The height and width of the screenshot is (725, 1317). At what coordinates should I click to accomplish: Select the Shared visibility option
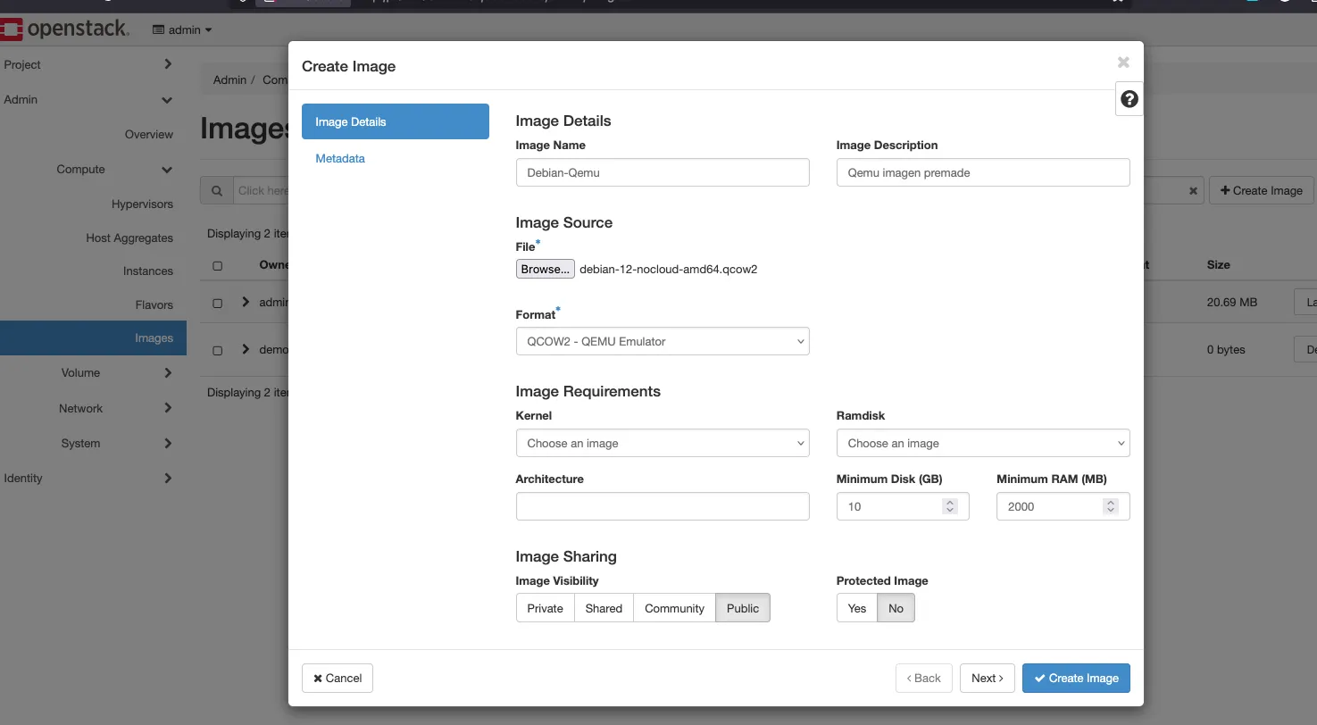[x=603, y=608]
